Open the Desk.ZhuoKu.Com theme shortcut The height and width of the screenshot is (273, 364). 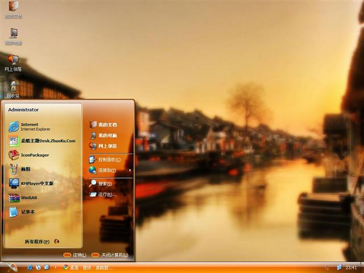(45, 140)
